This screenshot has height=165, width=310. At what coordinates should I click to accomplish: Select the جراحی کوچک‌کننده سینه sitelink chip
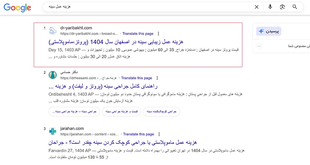pyautogui.click(x=161, y=112)
